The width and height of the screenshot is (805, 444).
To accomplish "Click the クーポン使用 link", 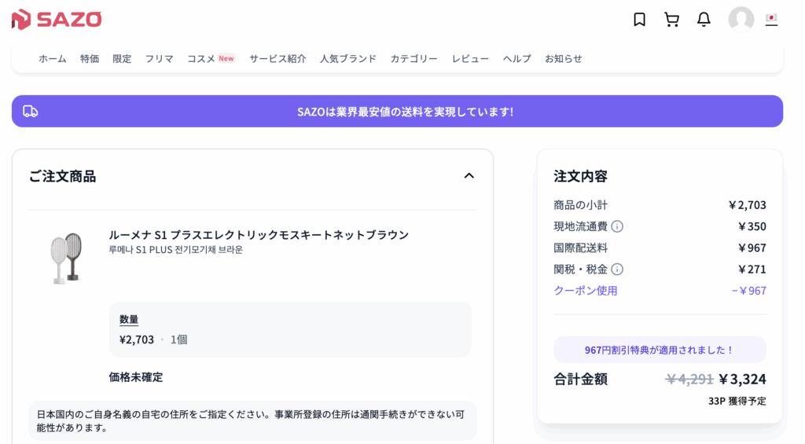I will pyautogui.click(x=586, y=291).
